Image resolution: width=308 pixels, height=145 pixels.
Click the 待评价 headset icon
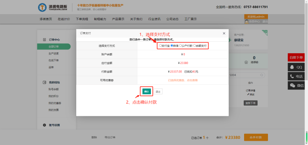[246, 62]
